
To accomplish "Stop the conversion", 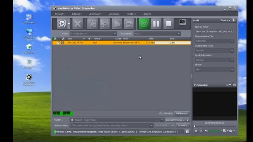I will [169, 24].
